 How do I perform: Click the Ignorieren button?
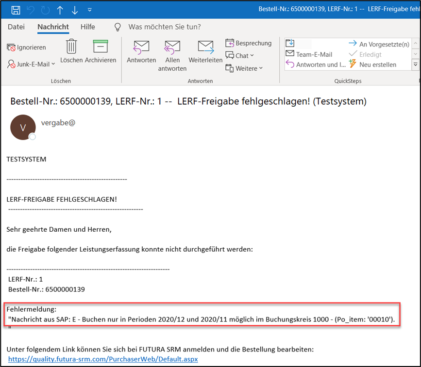click(27, 48)
